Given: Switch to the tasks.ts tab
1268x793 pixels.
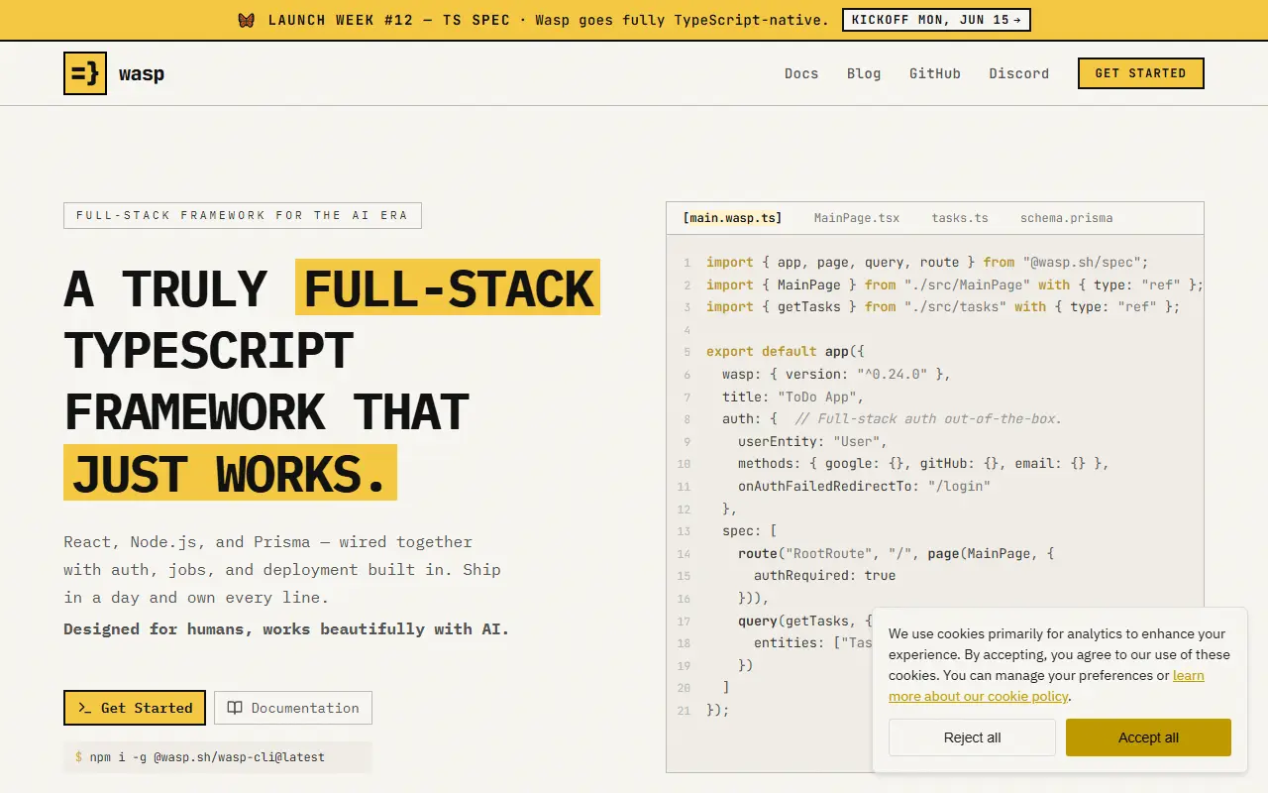Looking at the screenshot, I should (x=960, y=218).
